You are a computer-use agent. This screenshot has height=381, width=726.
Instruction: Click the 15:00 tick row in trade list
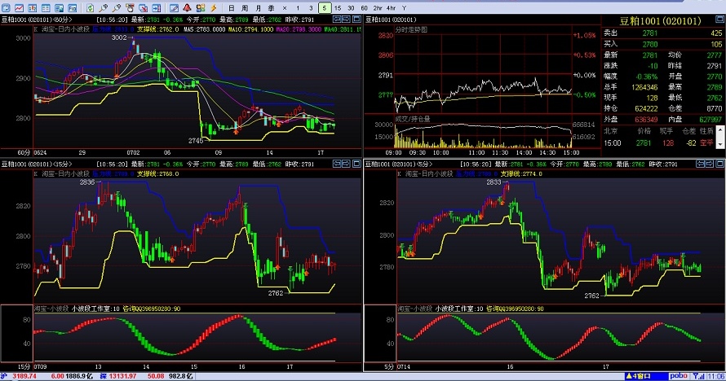pos(659,143)
